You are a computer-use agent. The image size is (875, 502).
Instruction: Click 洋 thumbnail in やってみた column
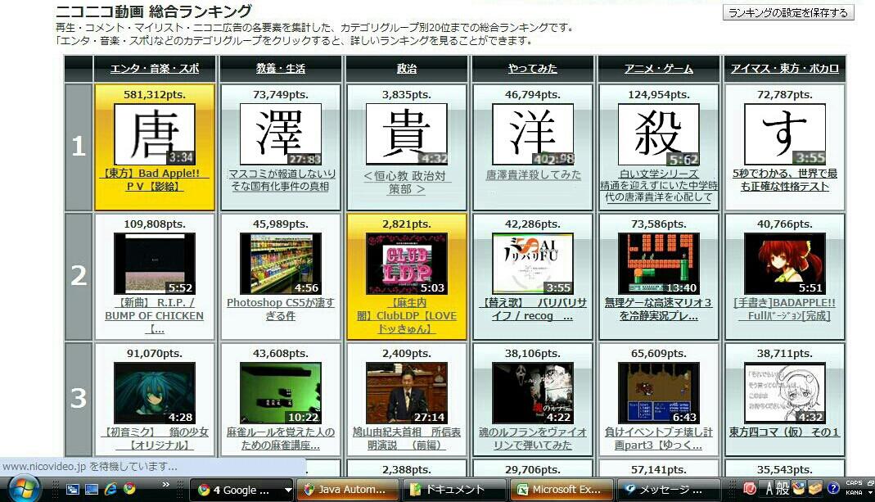click(x=533, y=134)
